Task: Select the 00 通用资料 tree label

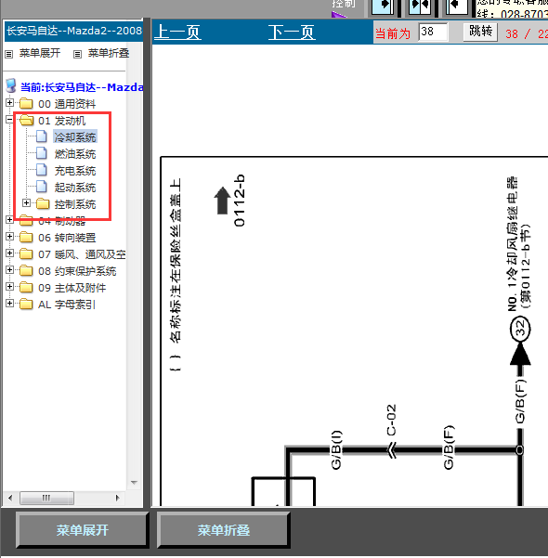Action: (67, 104)
